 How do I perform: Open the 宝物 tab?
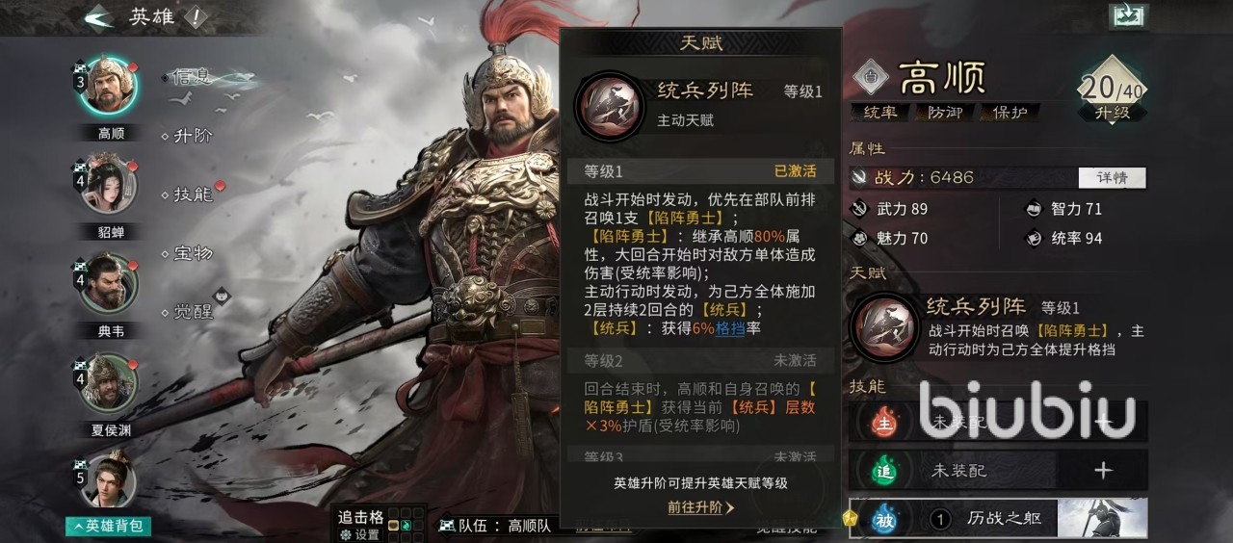tap(192, 253)
